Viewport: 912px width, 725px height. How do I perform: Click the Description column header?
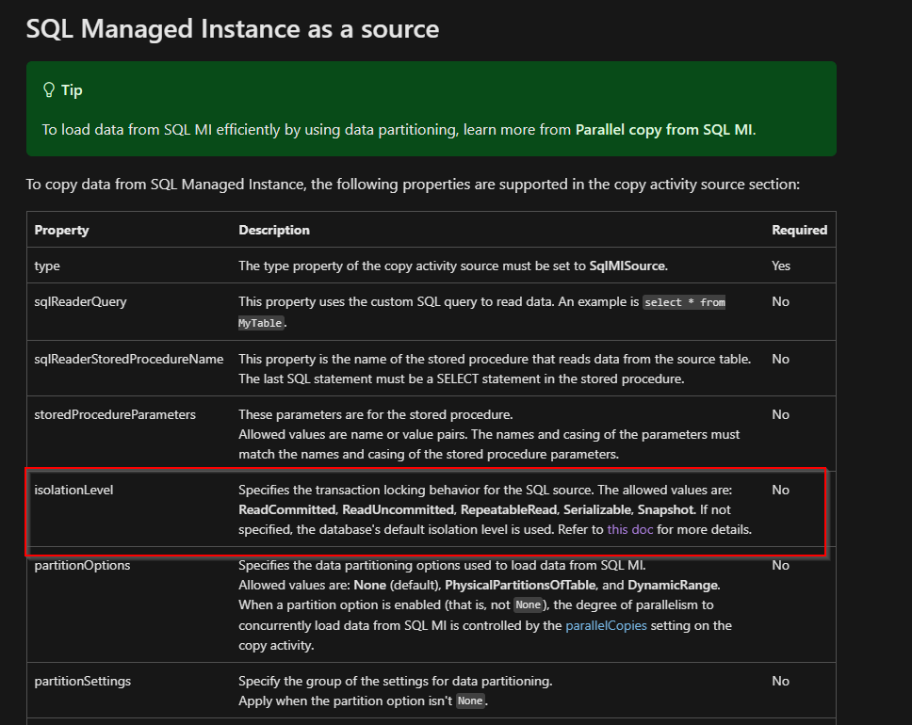coord(274,230)
